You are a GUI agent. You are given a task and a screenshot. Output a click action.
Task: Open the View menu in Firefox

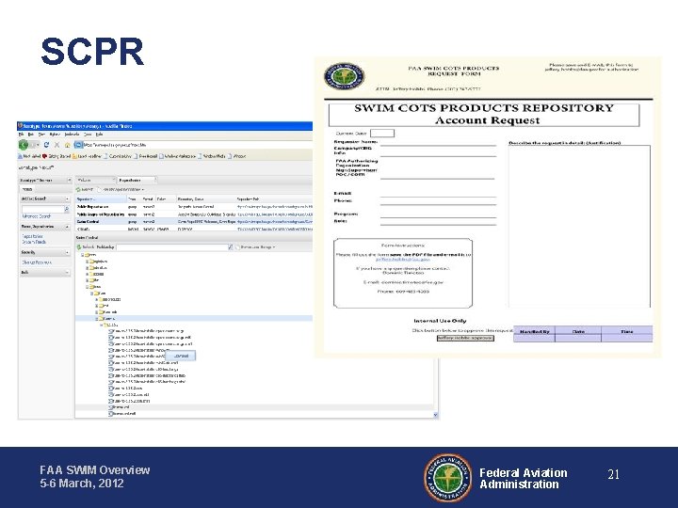click(41, 135)
